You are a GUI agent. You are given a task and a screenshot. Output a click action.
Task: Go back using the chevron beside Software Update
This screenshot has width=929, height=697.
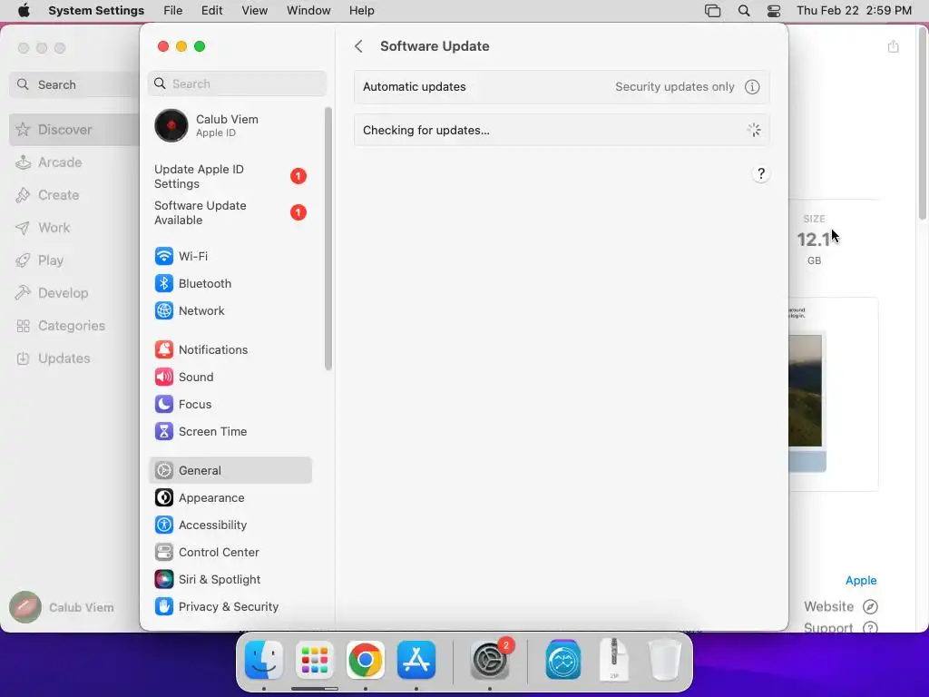[358, 46]
